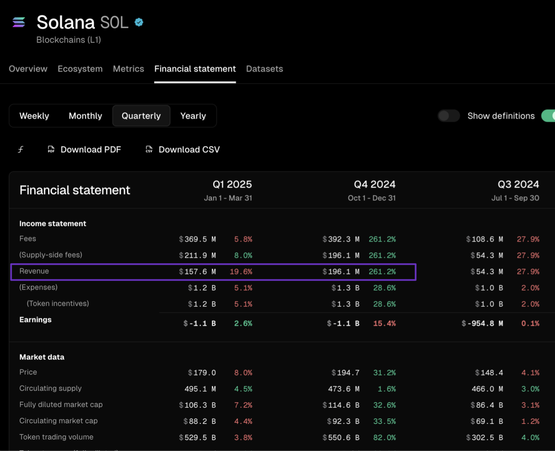Toggle the green switch right of Show definitions
The width and height of the screenshot is (555, 451).
(548, 116)
